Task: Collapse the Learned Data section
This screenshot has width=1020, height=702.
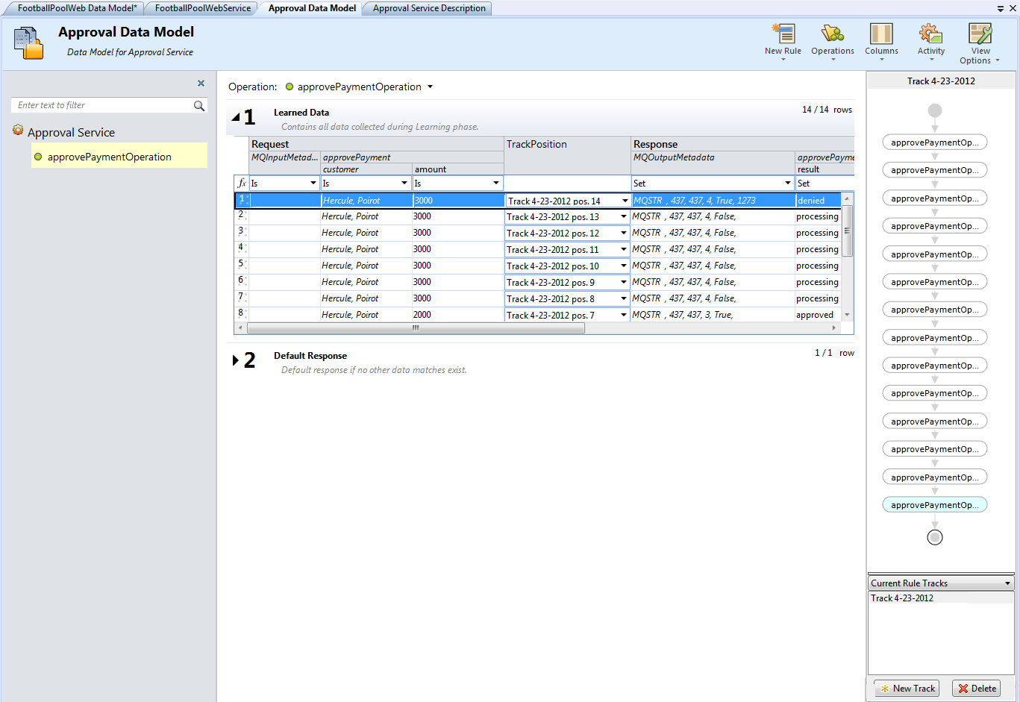Action: tap(236, 117)
